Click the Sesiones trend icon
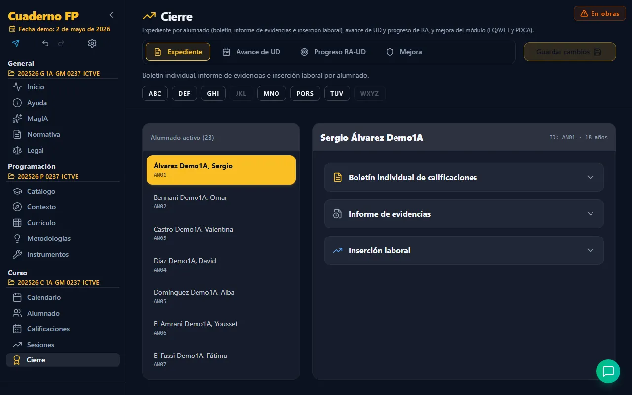The width and height of the screenshot is (632, 395). click(17, 345)
